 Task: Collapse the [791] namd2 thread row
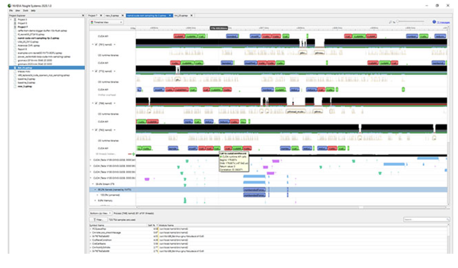click(93, 45)
